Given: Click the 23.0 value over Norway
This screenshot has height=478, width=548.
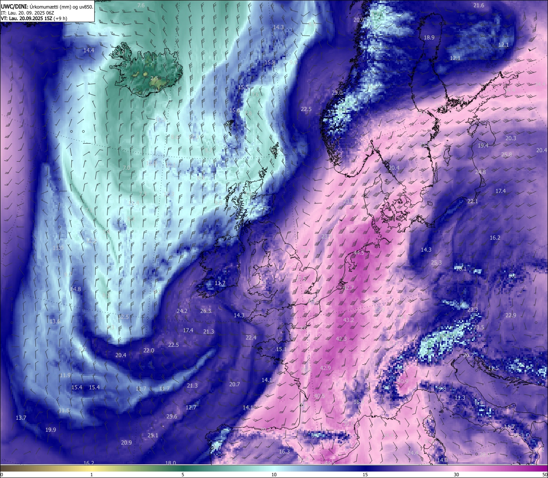Looking at the screenshot, I should [337, 93].
